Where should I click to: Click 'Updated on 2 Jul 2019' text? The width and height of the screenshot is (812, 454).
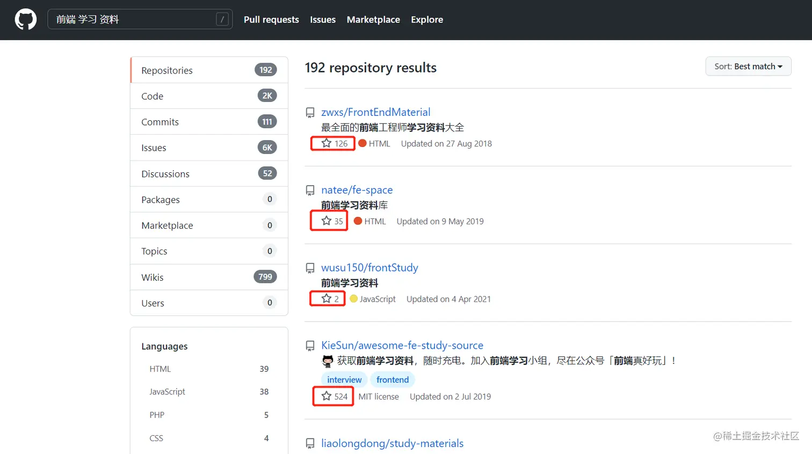tap(450, 397)
